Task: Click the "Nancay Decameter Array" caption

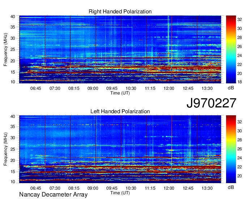Action: coord(53,194)
